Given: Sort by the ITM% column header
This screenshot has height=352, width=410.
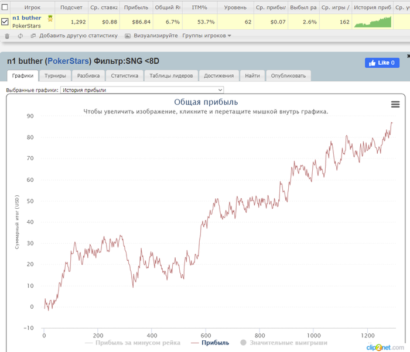Looking at the screenshot, I should (x=200, y=8).
